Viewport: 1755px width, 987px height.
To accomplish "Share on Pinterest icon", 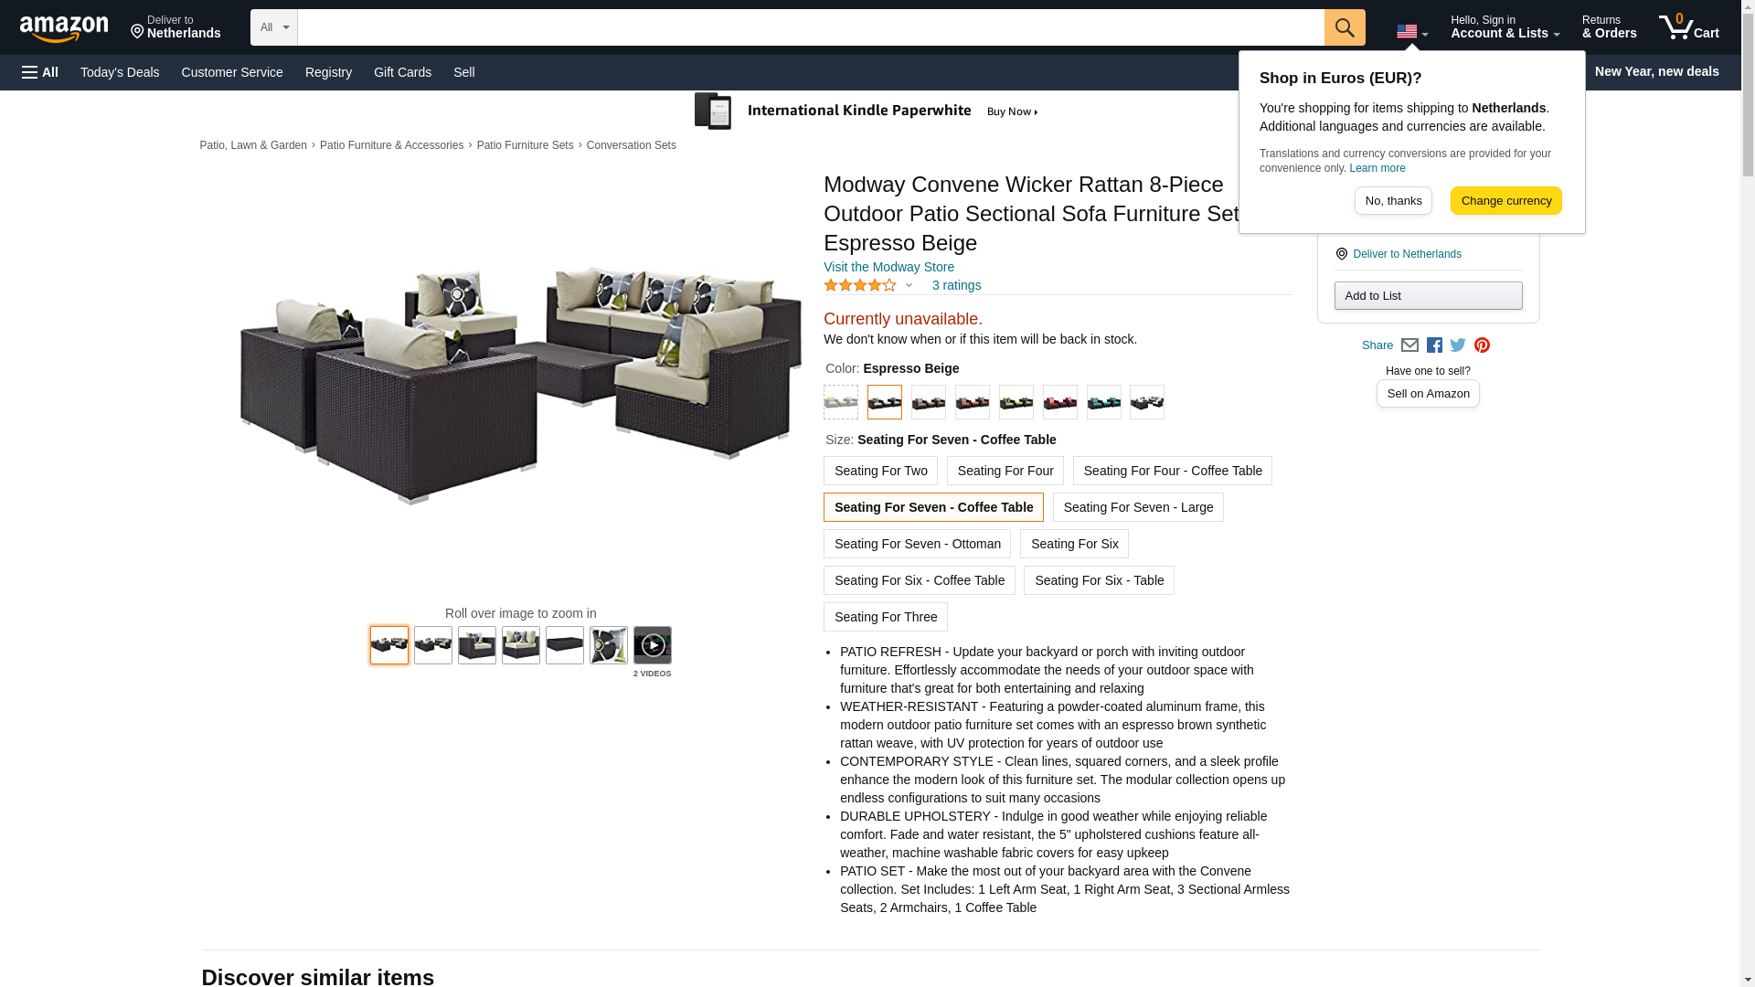I will [1482, 345].
